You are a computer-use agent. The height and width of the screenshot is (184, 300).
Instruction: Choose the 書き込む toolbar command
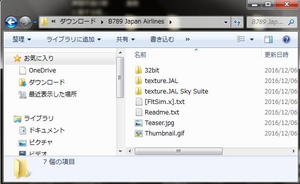pyautogui.click(x=162, y=39)
